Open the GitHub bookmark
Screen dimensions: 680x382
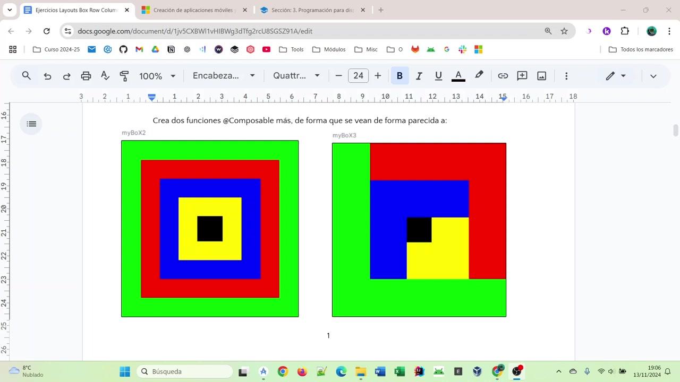tap(123, 49)
